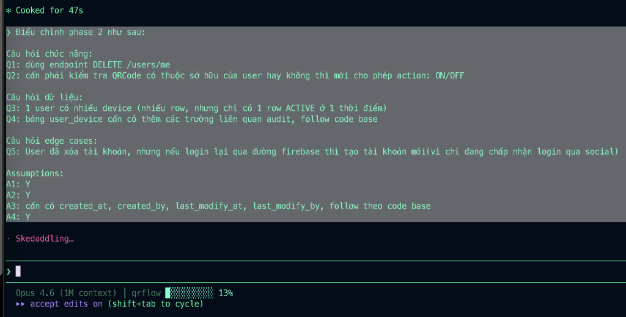Click the "Assumptions:" heading
This screenshot has width=626, height=317.
35,173
